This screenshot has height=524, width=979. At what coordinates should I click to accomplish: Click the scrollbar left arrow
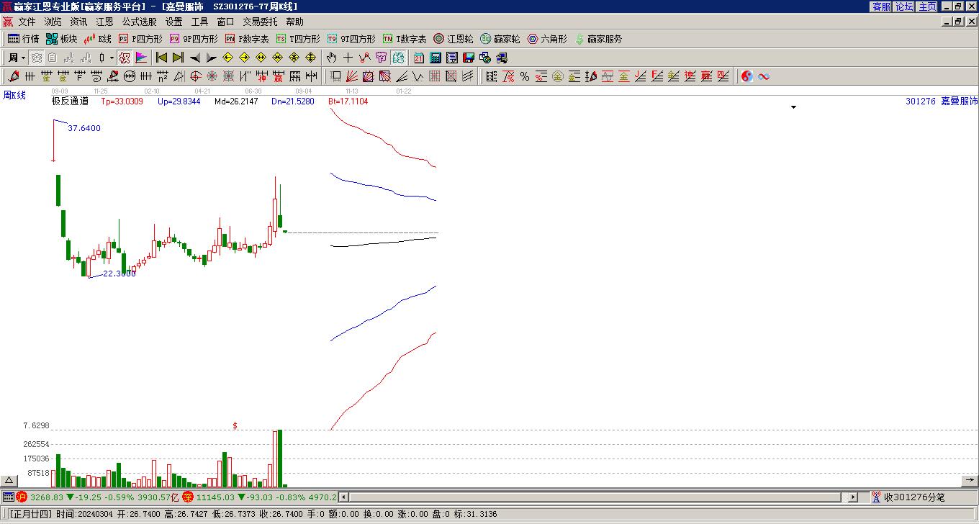point(343,497)
